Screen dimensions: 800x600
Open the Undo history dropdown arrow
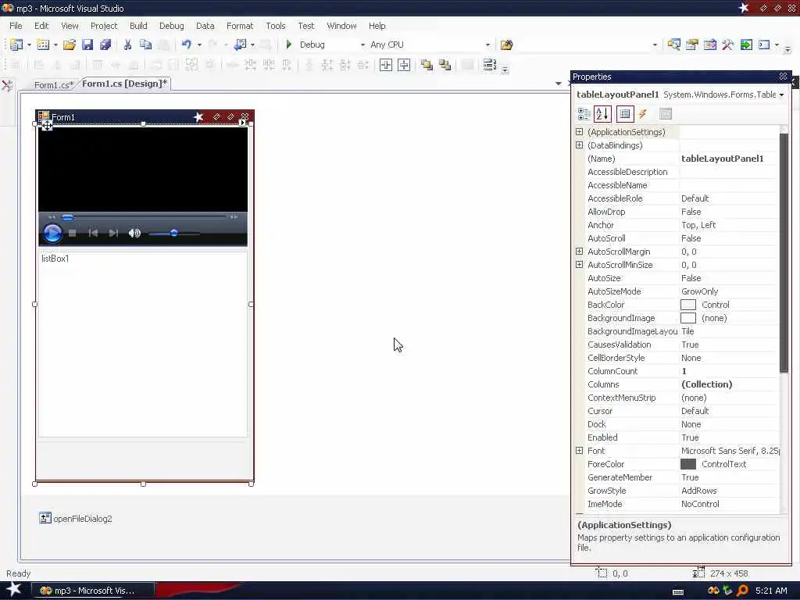pyautogui.click(x=199, y=45)
